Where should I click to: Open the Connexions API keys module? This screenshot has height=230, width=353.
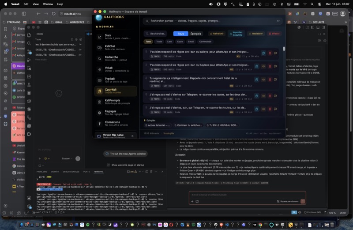(x=116, y=123)
